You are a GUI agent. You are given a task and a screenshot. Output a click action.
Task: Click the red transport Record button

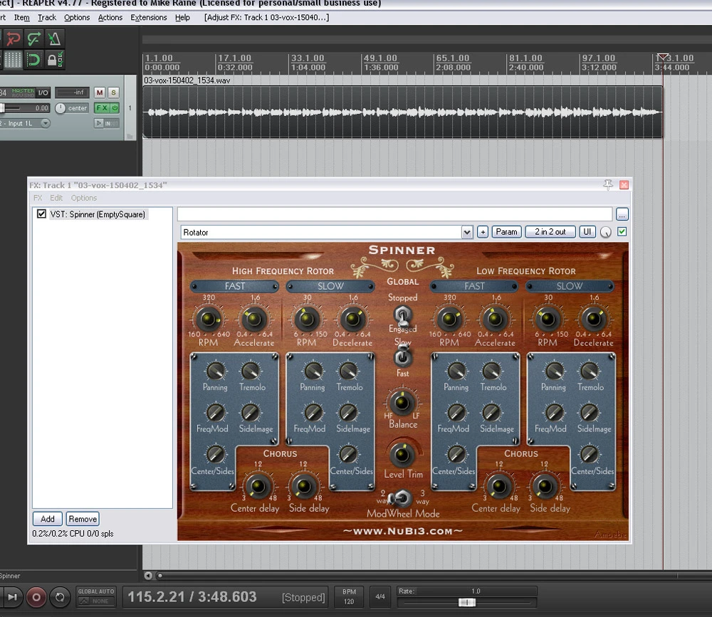click(x=36, y=597)
